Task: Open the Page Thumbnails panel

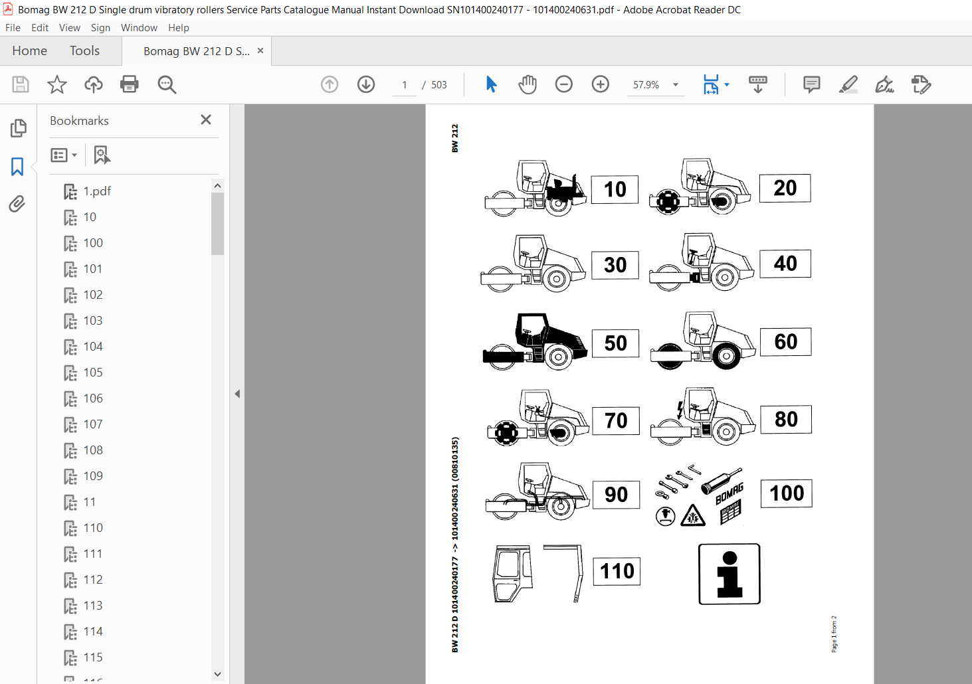Action: 18,128
